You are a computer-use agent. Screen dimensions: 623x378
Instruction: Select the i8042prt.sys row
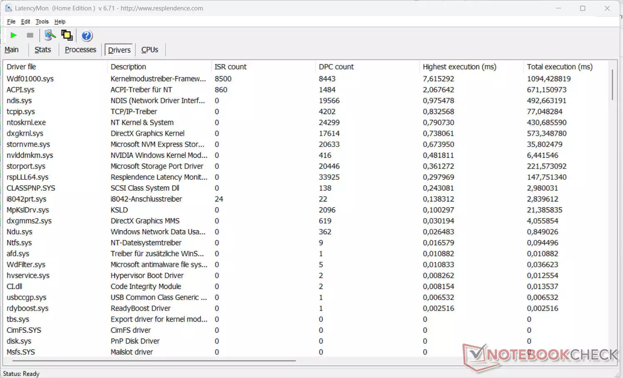point(306,199)
